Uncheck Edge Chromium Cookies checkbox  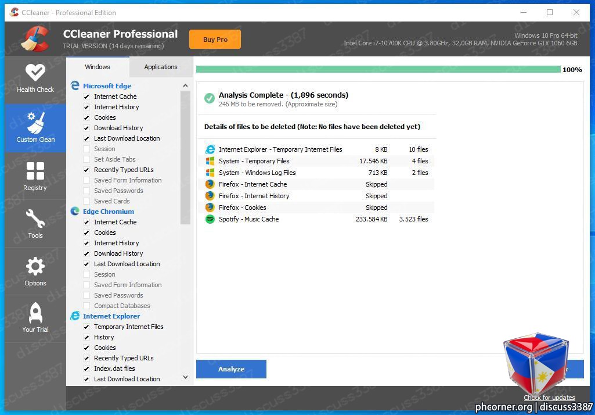point(86,232)
